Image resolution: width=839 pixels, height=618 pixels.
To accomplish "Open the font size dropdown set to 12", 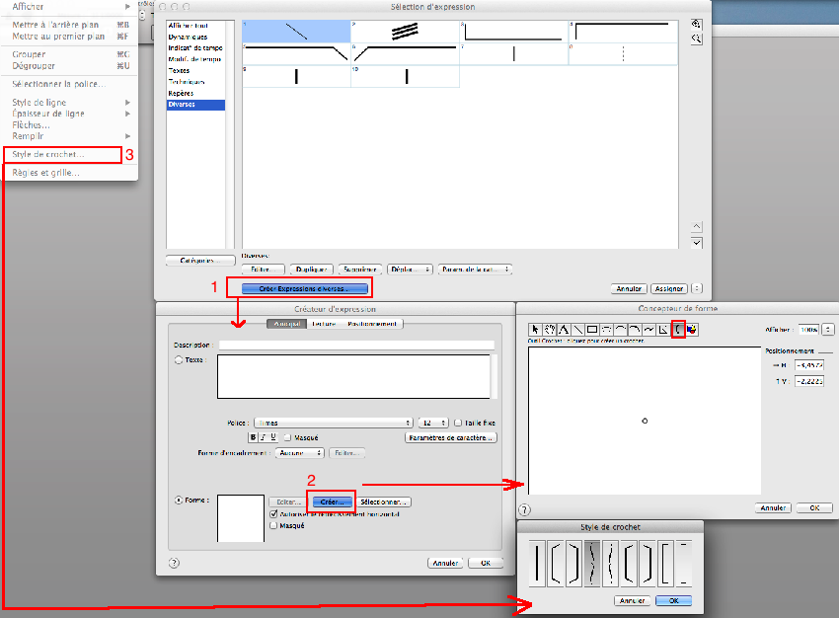I will pos(432,423).
